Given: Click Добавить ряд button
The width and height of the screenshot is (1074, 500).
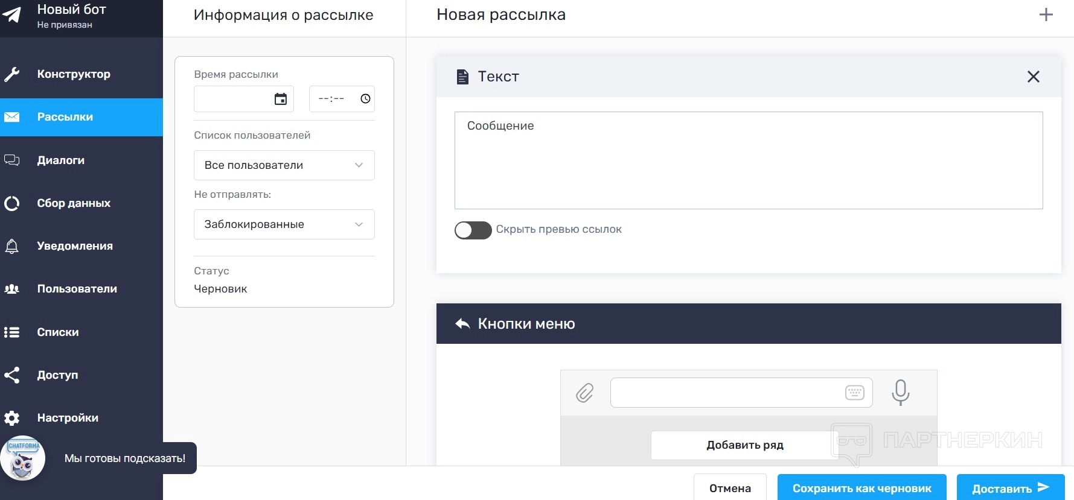Looking at the screenshot, I should coord(744,445).
